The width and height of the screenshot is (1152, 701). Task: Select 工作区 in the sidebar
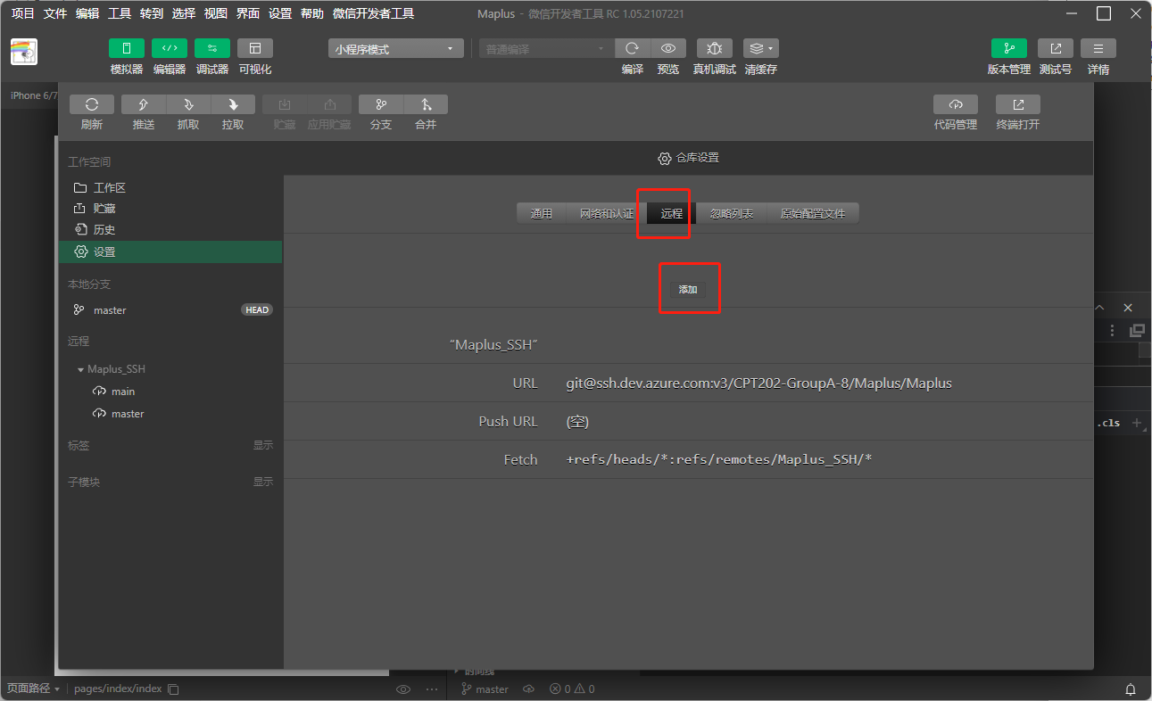click(170, 188)
